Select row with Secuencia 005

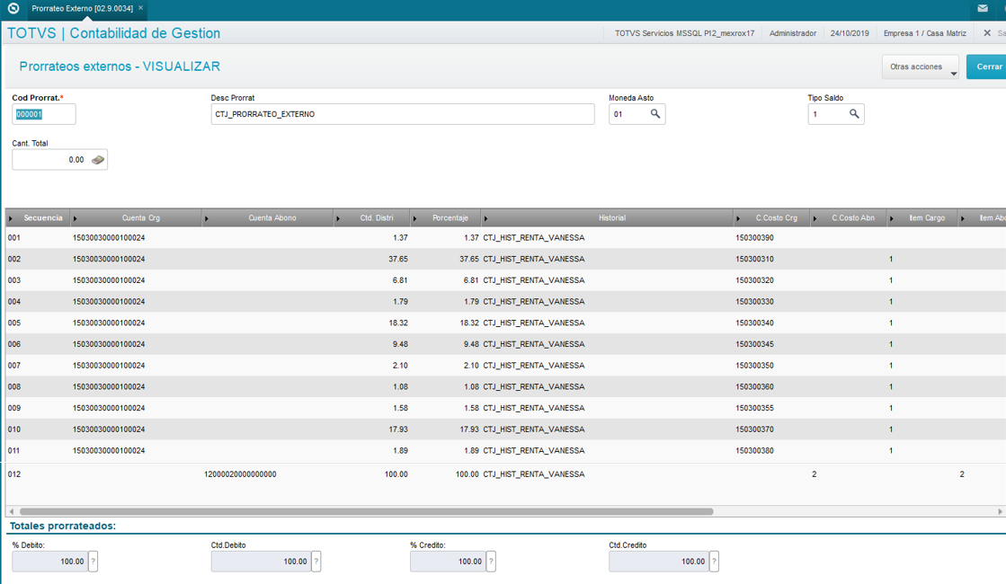(505, 323)
